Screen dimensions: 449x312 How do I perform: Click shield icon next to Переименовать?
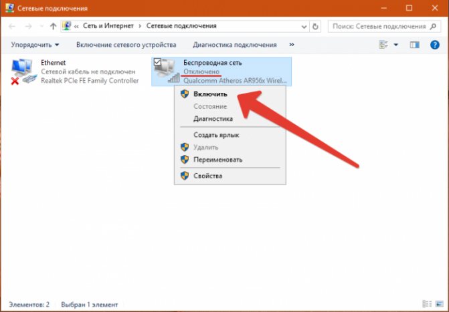185,160
